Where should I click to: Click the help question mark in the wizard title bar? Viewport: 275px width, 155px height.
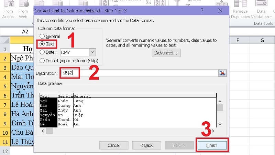[202, 11]
